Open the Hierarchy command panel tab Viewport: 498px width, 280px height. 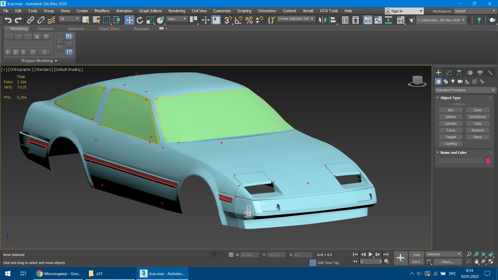pyautogui.click(x=459, y=73)
